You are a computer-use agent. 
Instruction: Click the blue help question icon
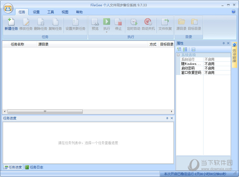pos(233,12)
